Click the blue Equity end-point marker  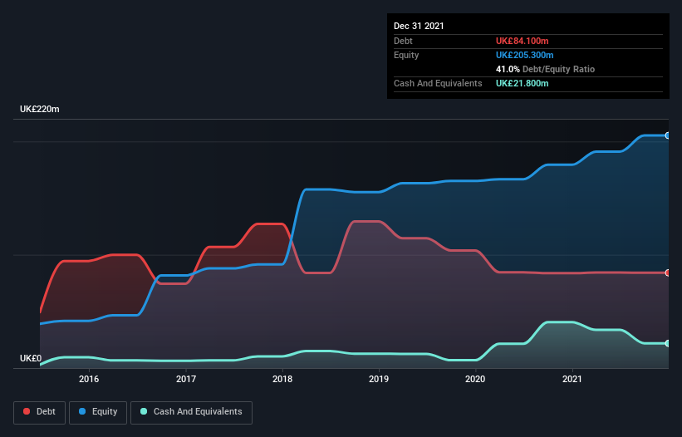click(668, 135)
